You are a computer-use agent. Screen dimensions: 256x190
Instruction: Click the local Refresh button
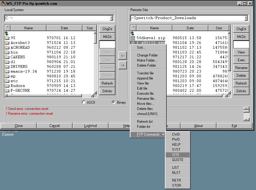tap(107, 83)
